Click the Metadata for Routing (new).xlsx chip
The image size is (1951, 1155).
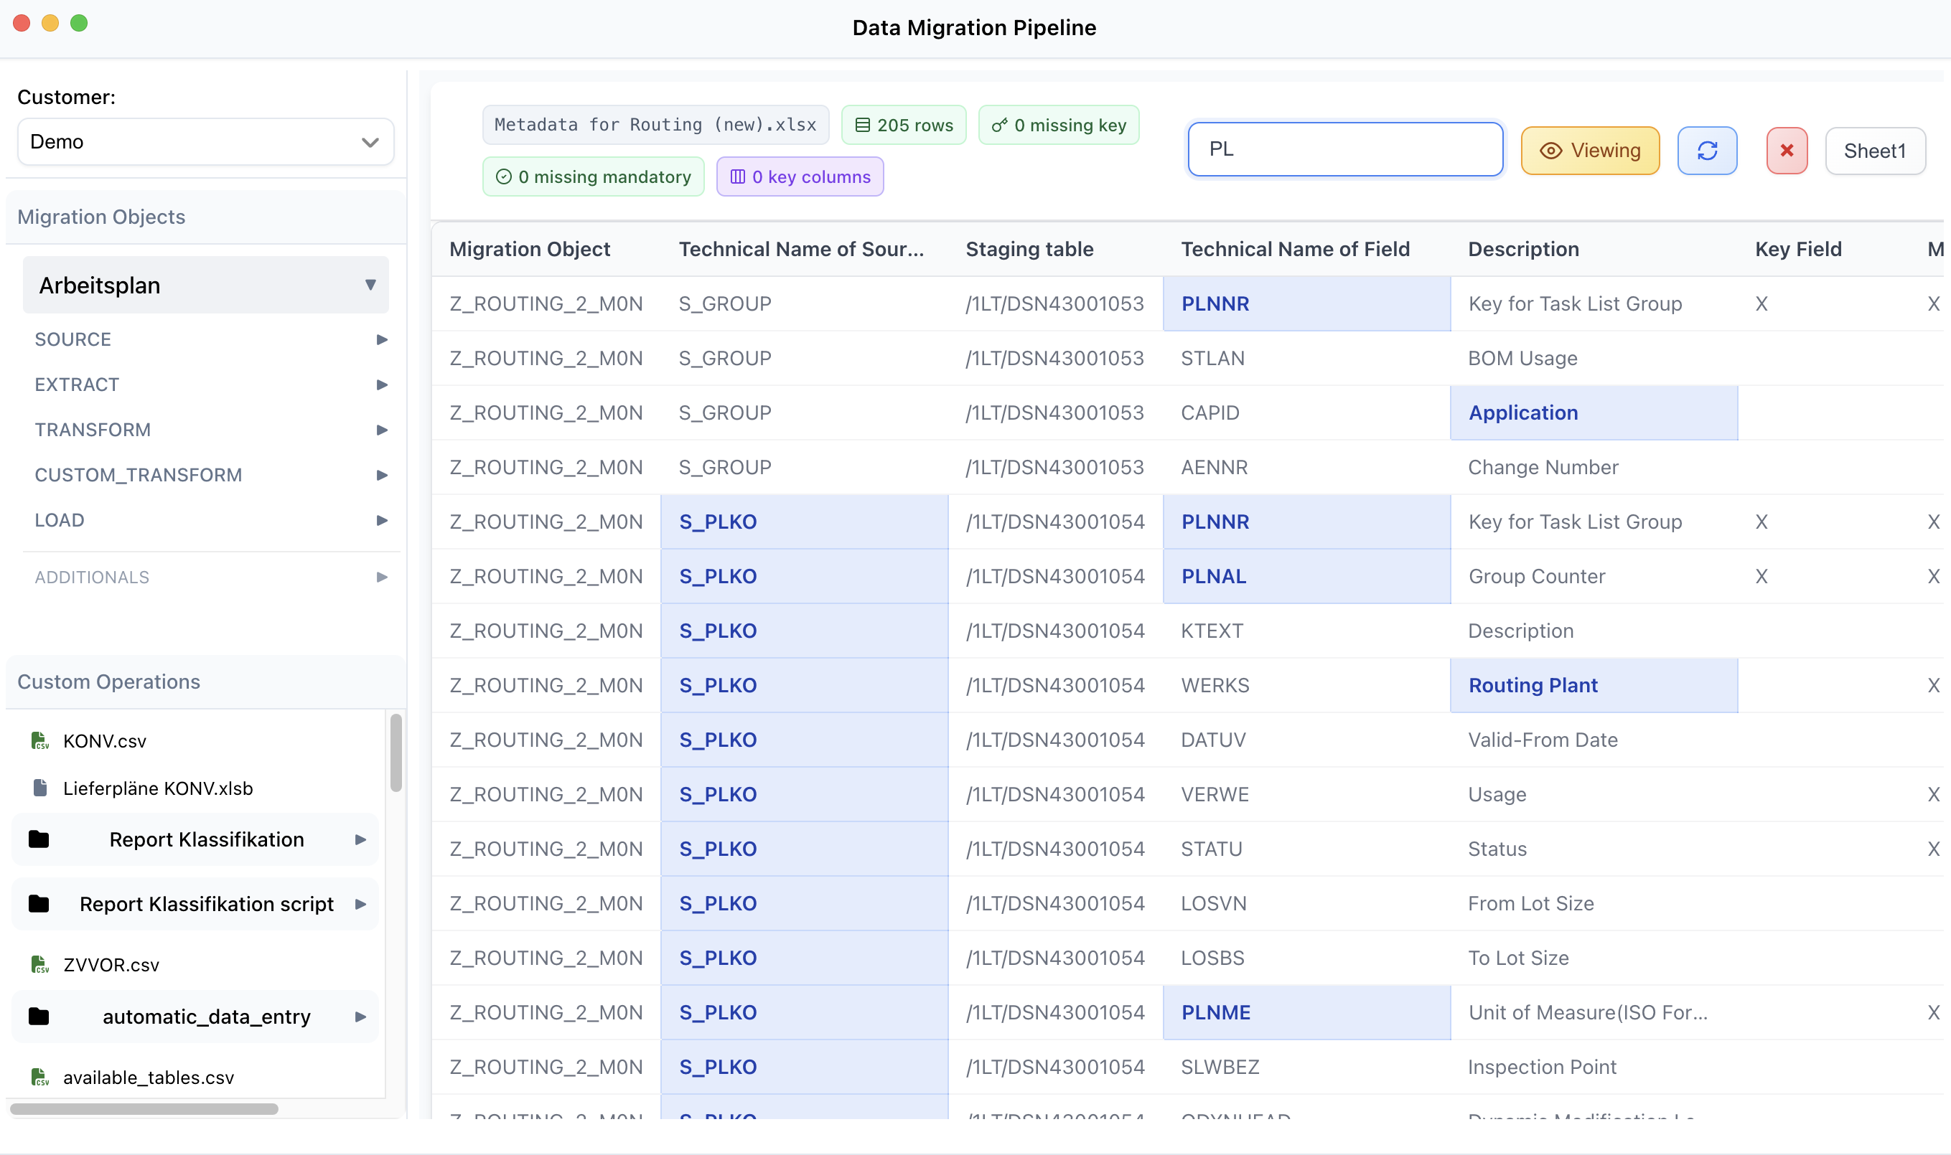655,125
